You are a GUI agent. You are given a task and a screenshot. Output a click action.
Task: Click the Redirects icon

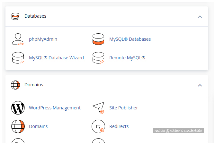coord(98,127)
